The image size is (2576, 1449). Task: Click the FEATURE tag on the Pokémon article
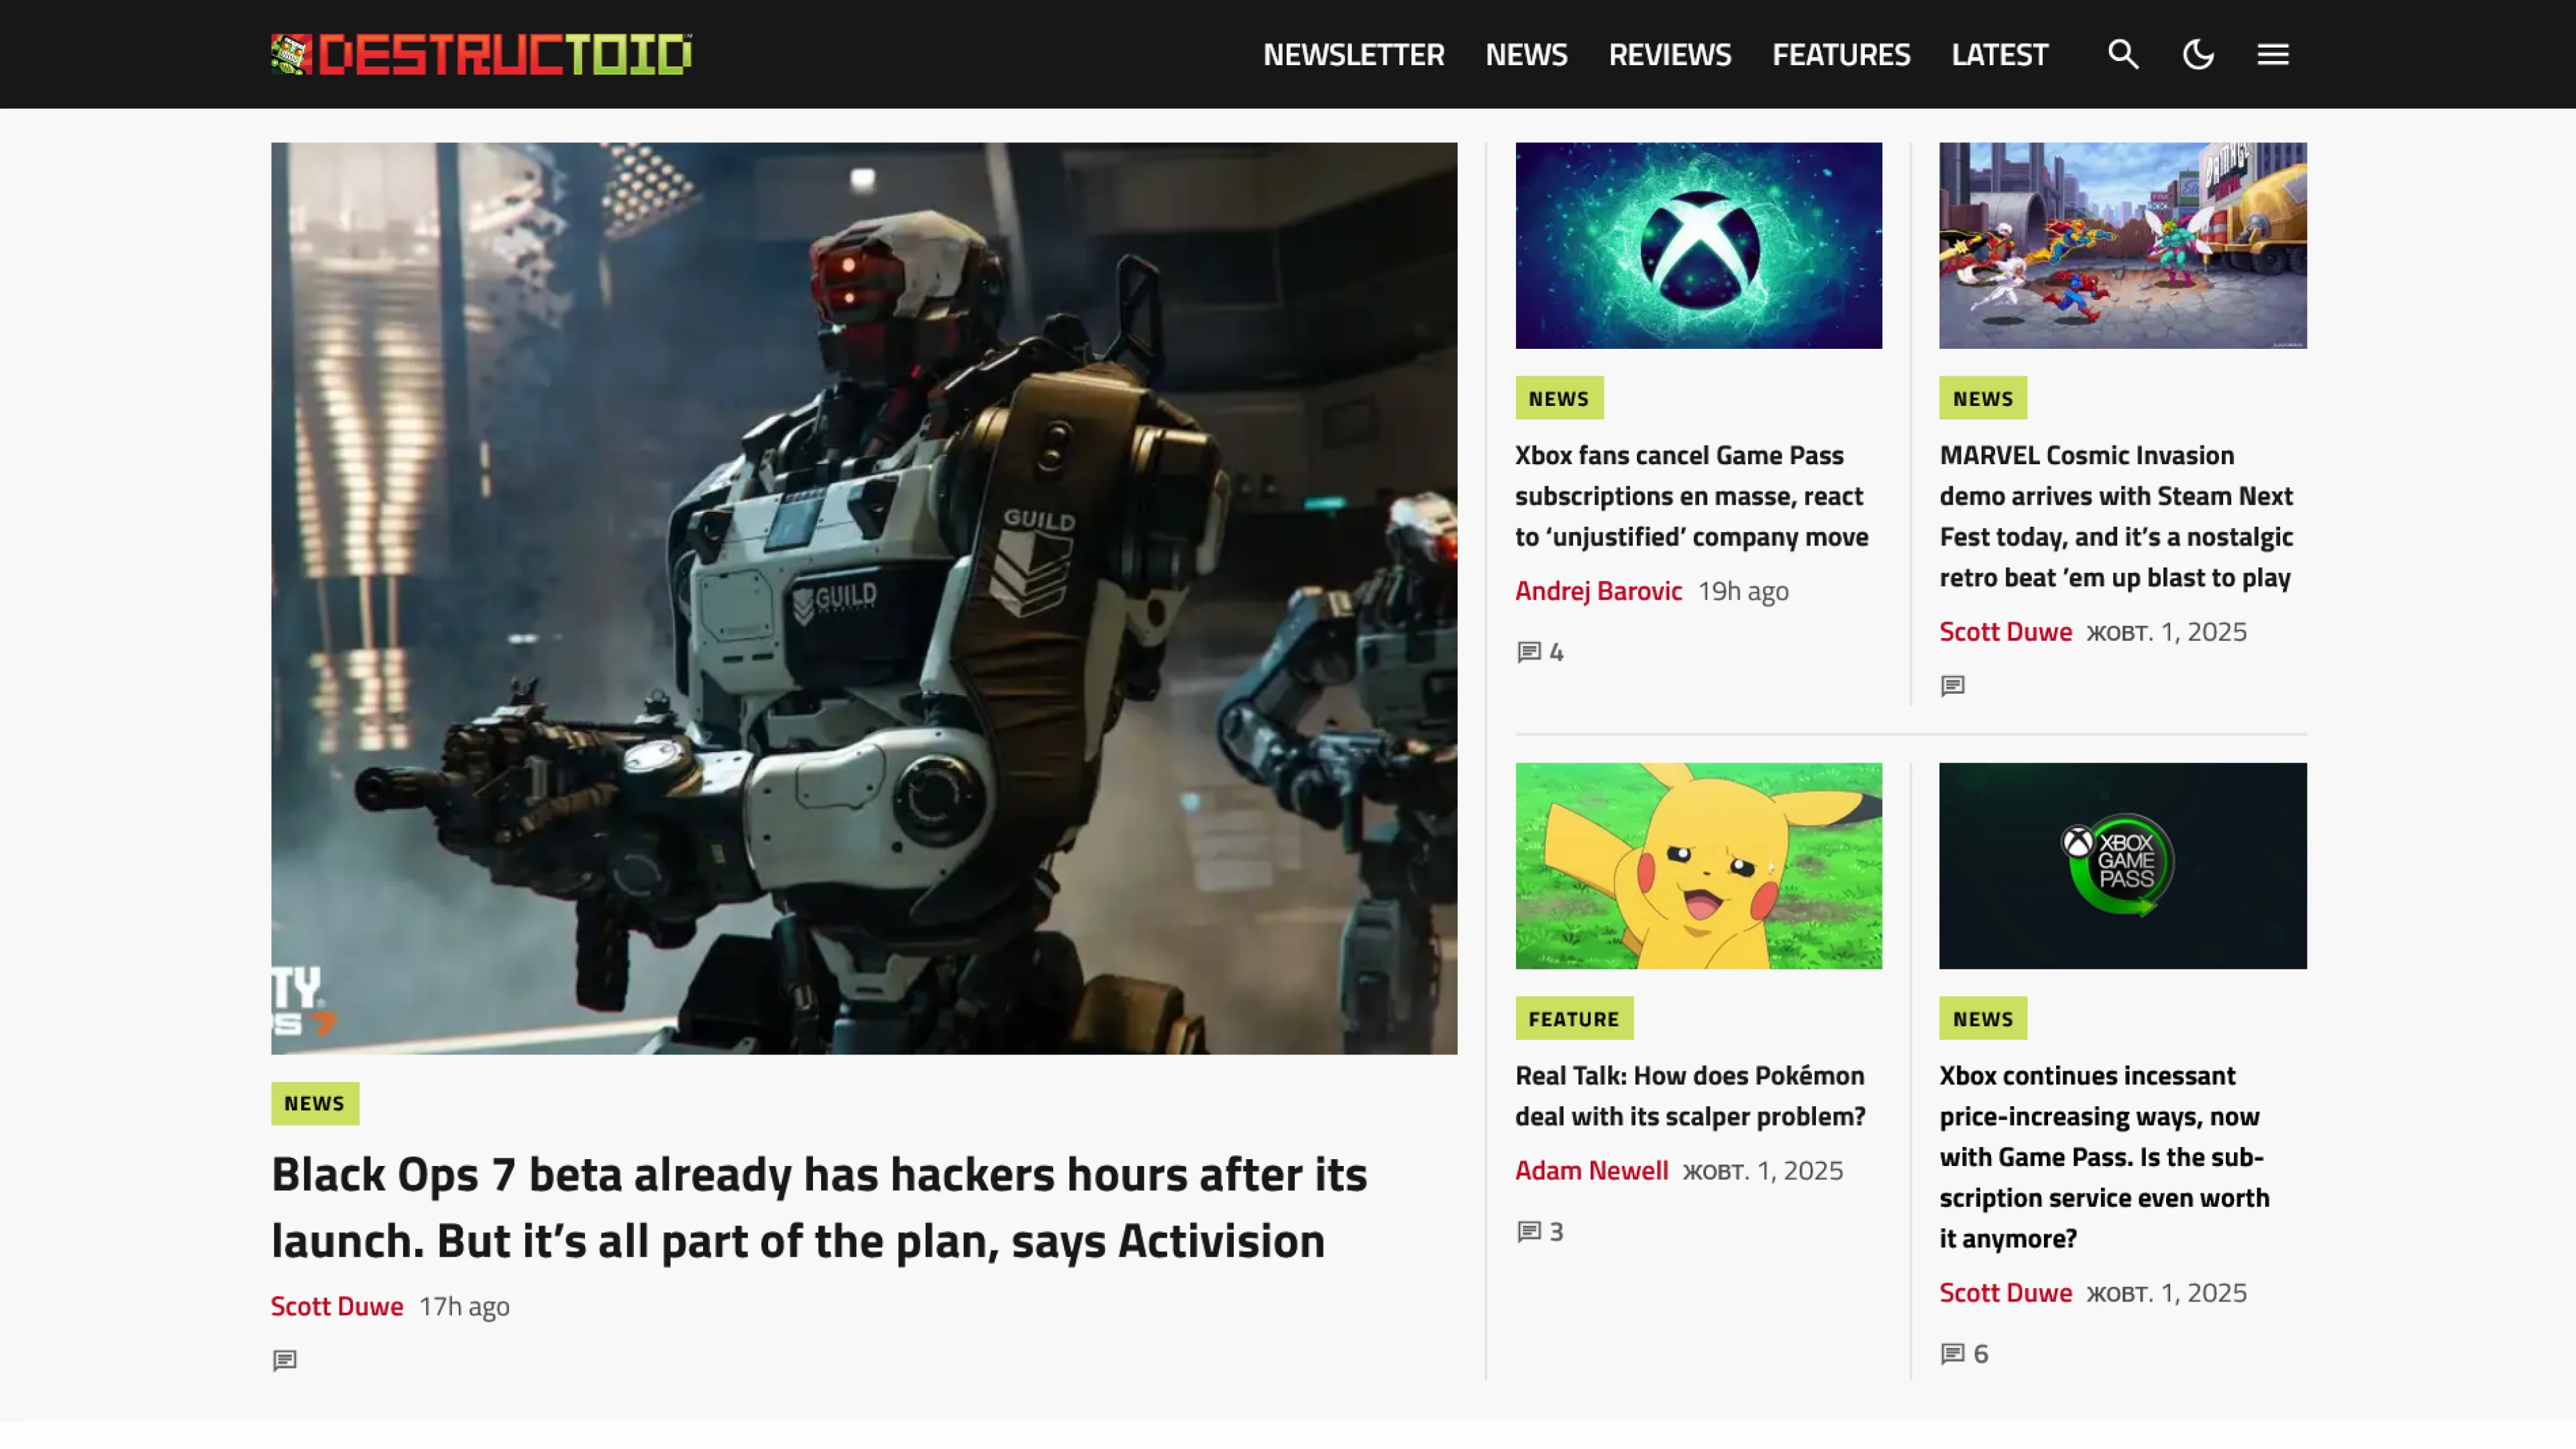coord(1573,1019)
